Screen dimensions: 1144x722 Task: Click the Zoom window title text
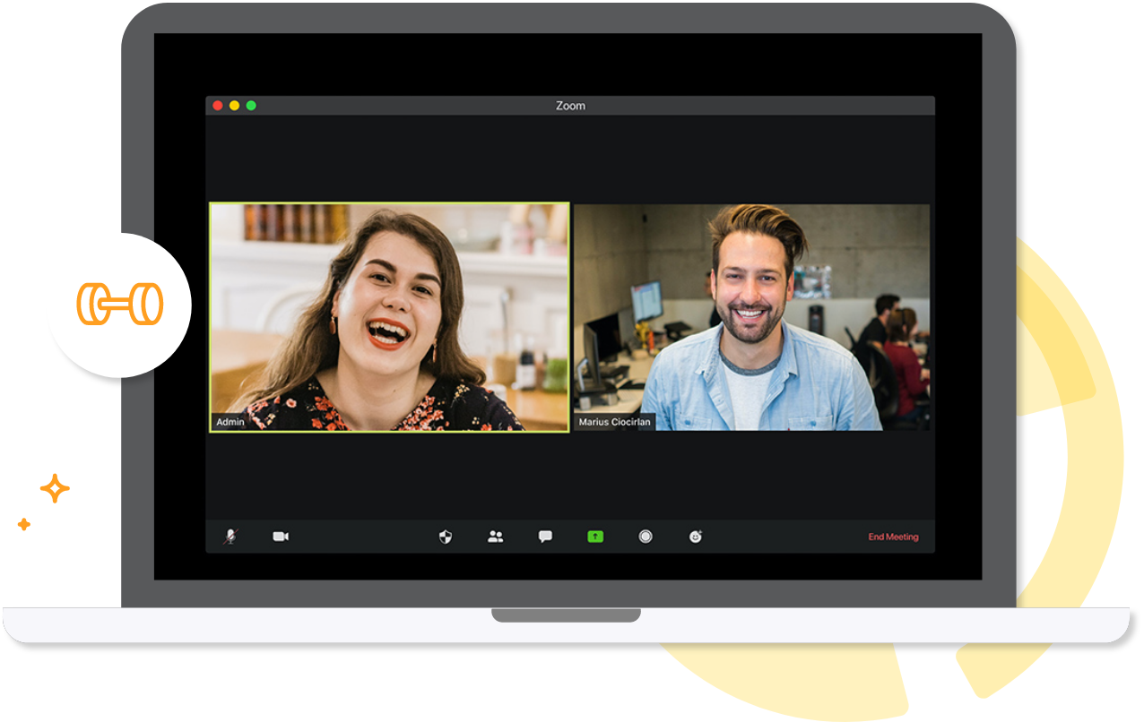pos(570,106)
